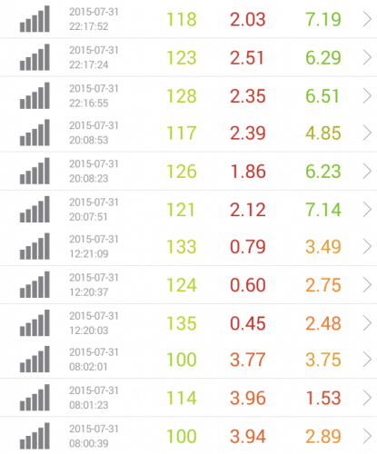Select the ping value 114
The height and width of the screenshot is (454, 377).
[x=182, y=398]
